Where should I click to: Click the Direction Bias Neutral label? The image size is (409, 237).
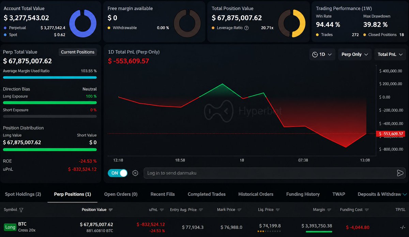point(90,89)
